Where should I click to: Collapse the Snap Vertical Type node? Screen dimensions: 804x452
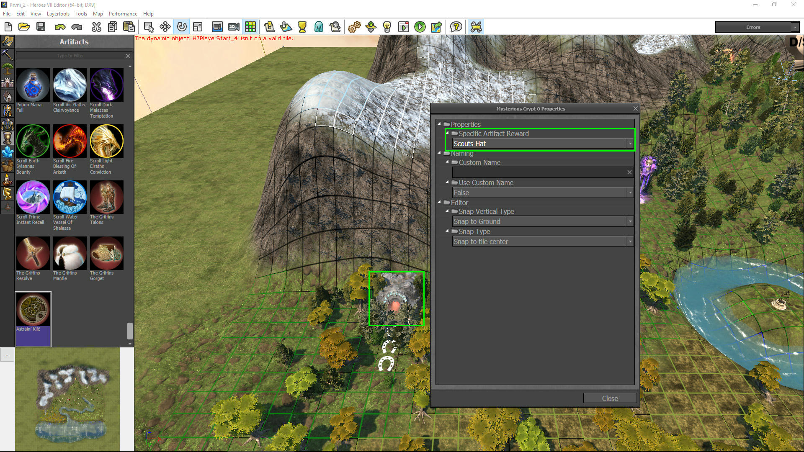point(447,211)
